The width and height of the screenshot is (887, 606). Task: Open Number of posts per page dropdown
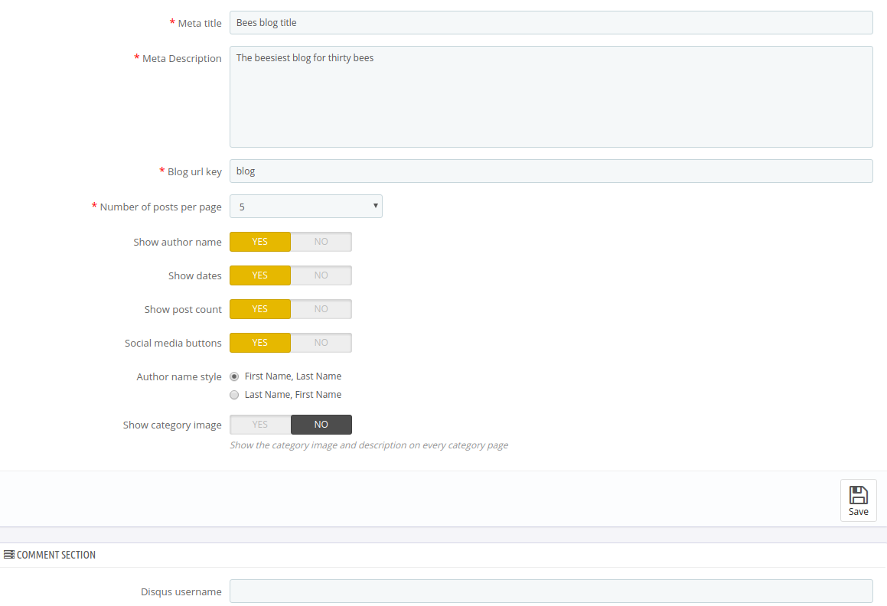(306, 207)
